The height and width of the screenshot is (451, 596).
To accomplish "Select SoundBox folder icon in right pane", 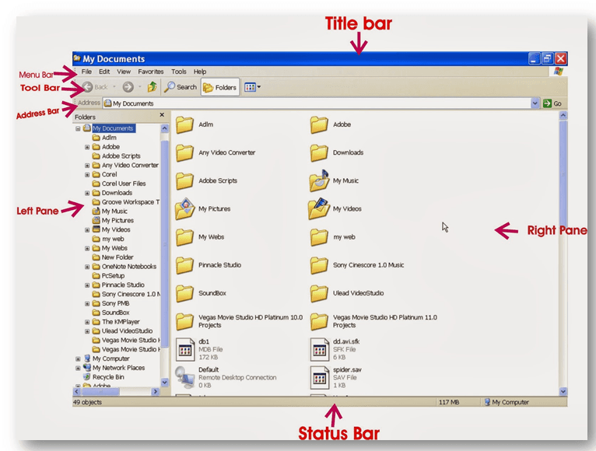I will click(x=184, y=293).
